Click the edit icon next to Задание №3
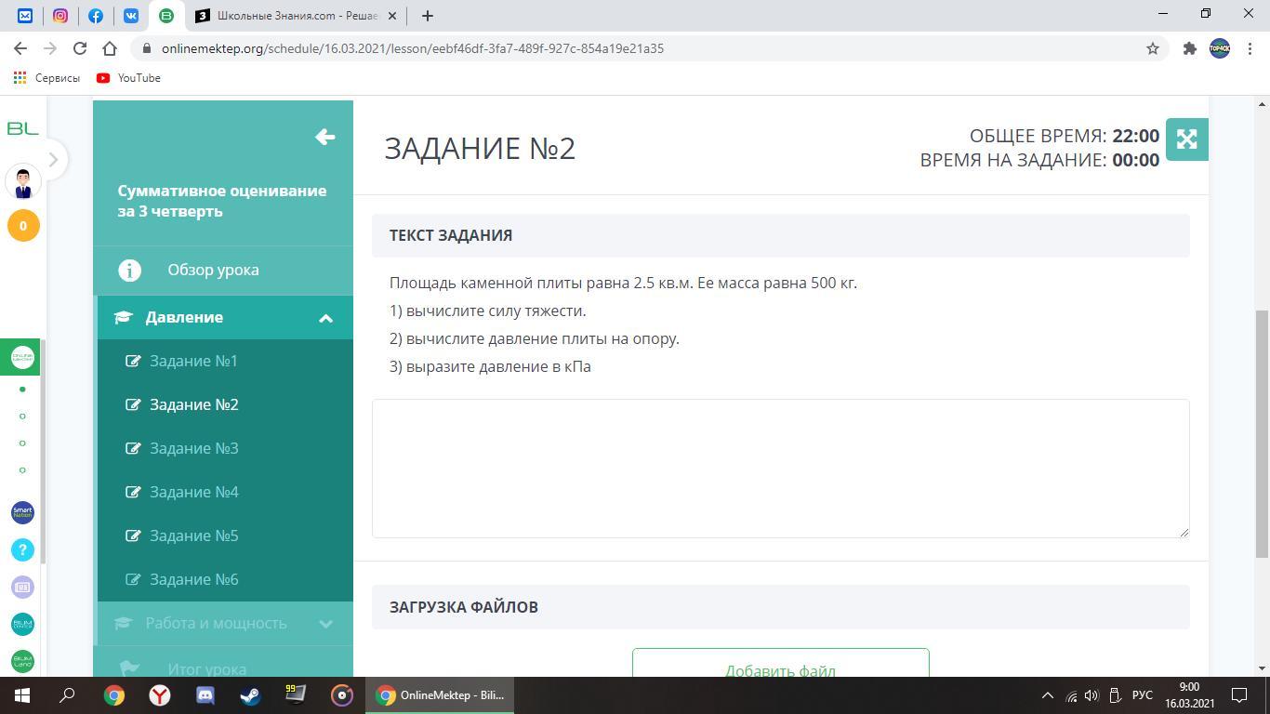Viewport: 1270px width, 714px height. click(x=133, y=448)
